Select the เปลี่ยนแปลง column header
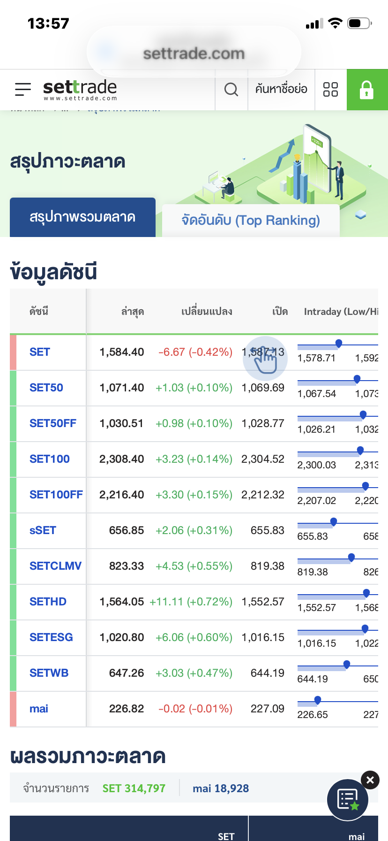This screenshot has width=388, height=841. 207,312
